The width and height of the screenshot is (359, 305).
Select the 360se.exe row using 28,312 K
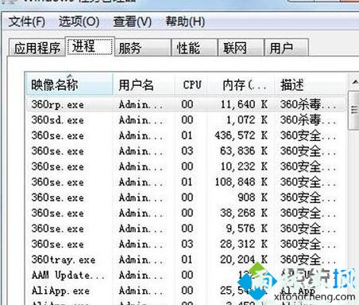[186, 244]
